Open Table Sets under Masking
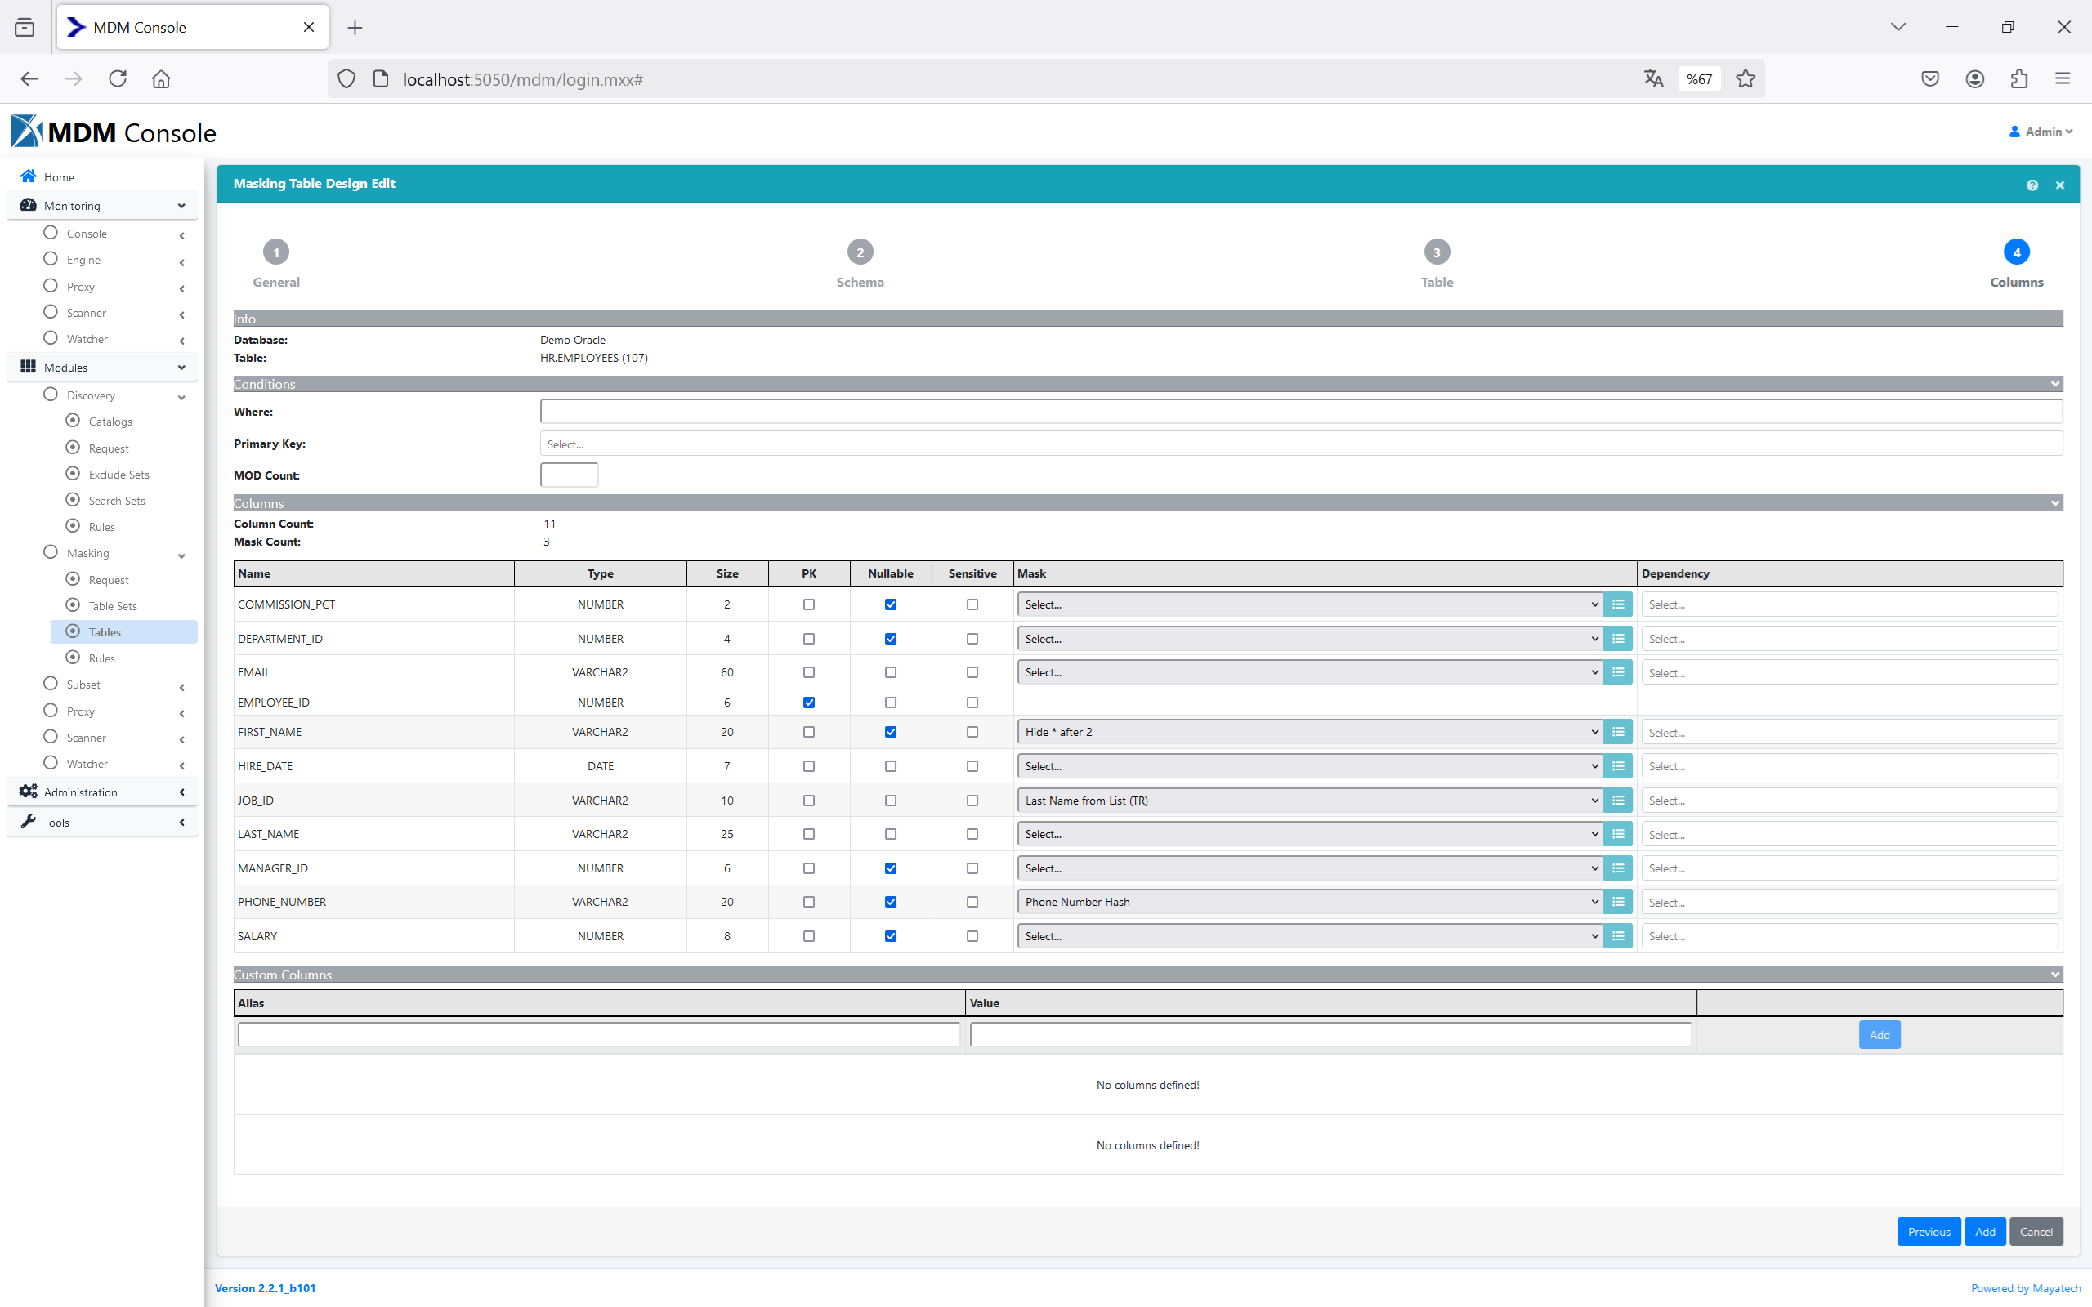 click(x=113, y=606)
